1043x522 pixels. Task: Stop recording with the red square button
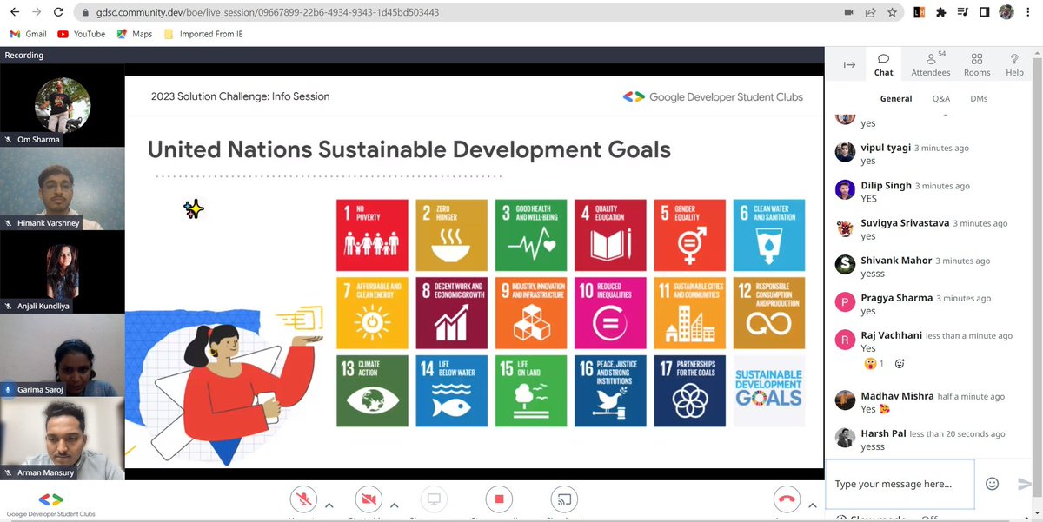[499, 499]
